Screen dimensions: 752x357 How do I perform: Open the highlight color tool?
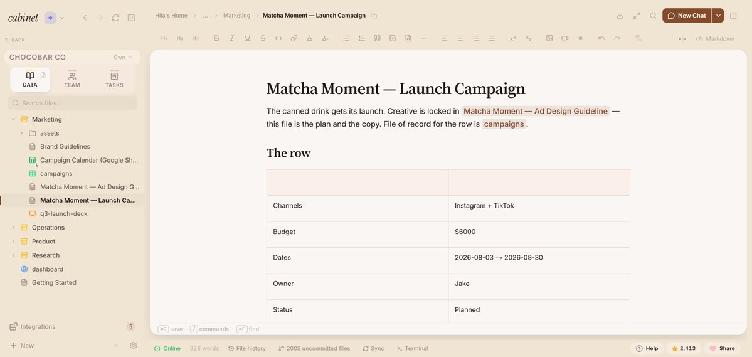tap(325, 38)
